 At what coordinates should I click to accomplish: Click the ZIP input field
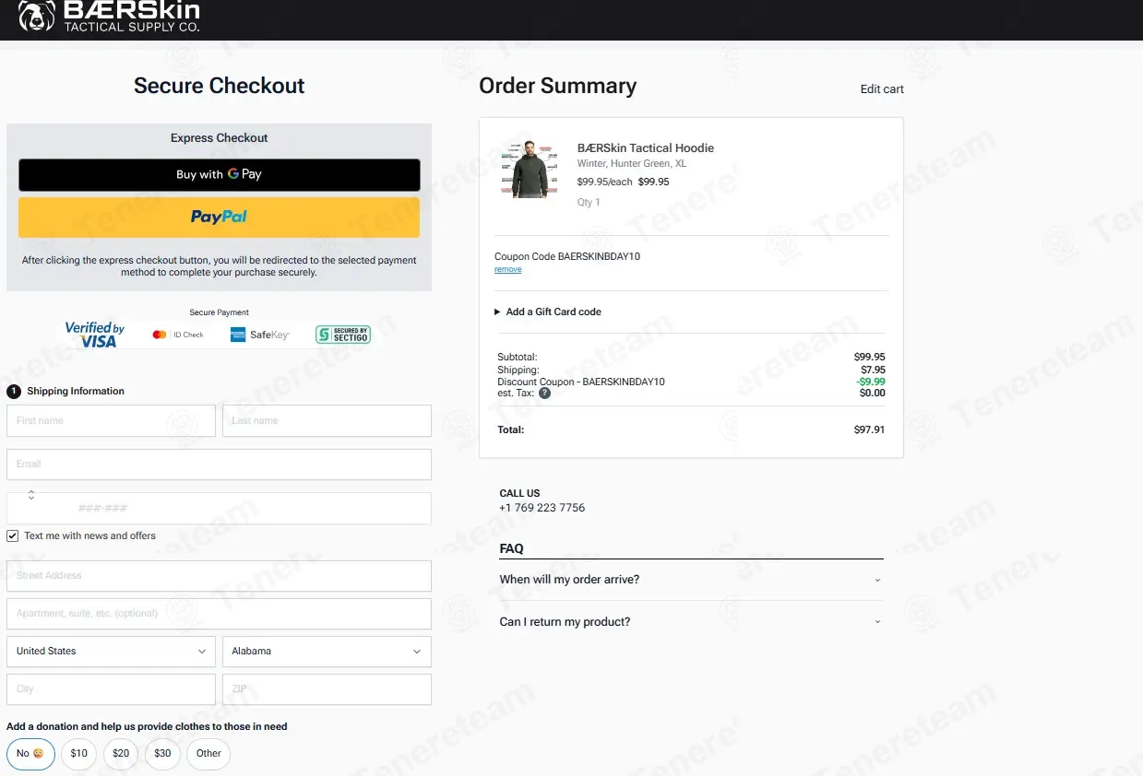pos(327,689)
